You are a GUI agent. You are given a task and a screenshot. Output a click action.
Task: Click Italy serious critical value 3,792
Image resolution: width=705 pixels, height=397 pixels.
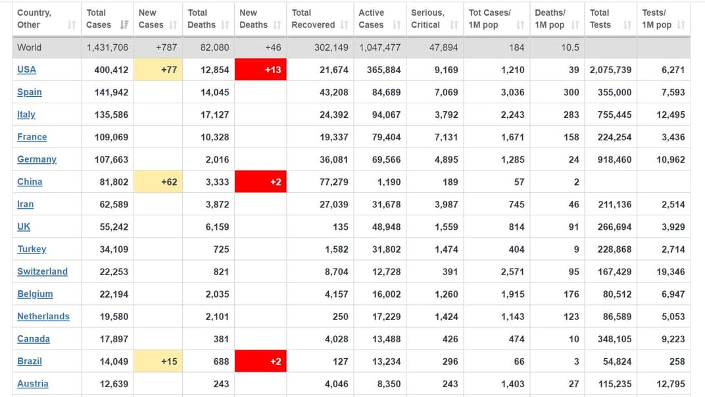point(447,115)
